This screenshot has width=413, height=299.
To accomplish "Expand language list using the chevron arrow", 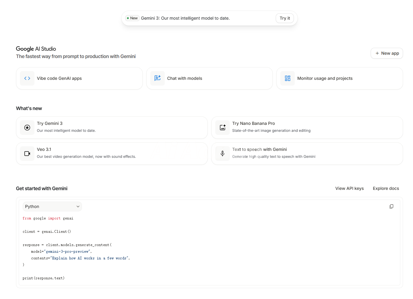I will [x=78, y=206].
